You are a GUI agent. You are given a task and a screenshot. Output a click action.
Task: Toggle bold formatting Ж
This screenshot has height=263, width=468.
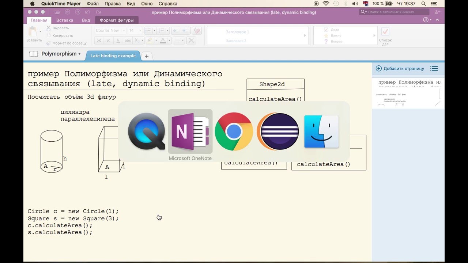tap(99, 41)
